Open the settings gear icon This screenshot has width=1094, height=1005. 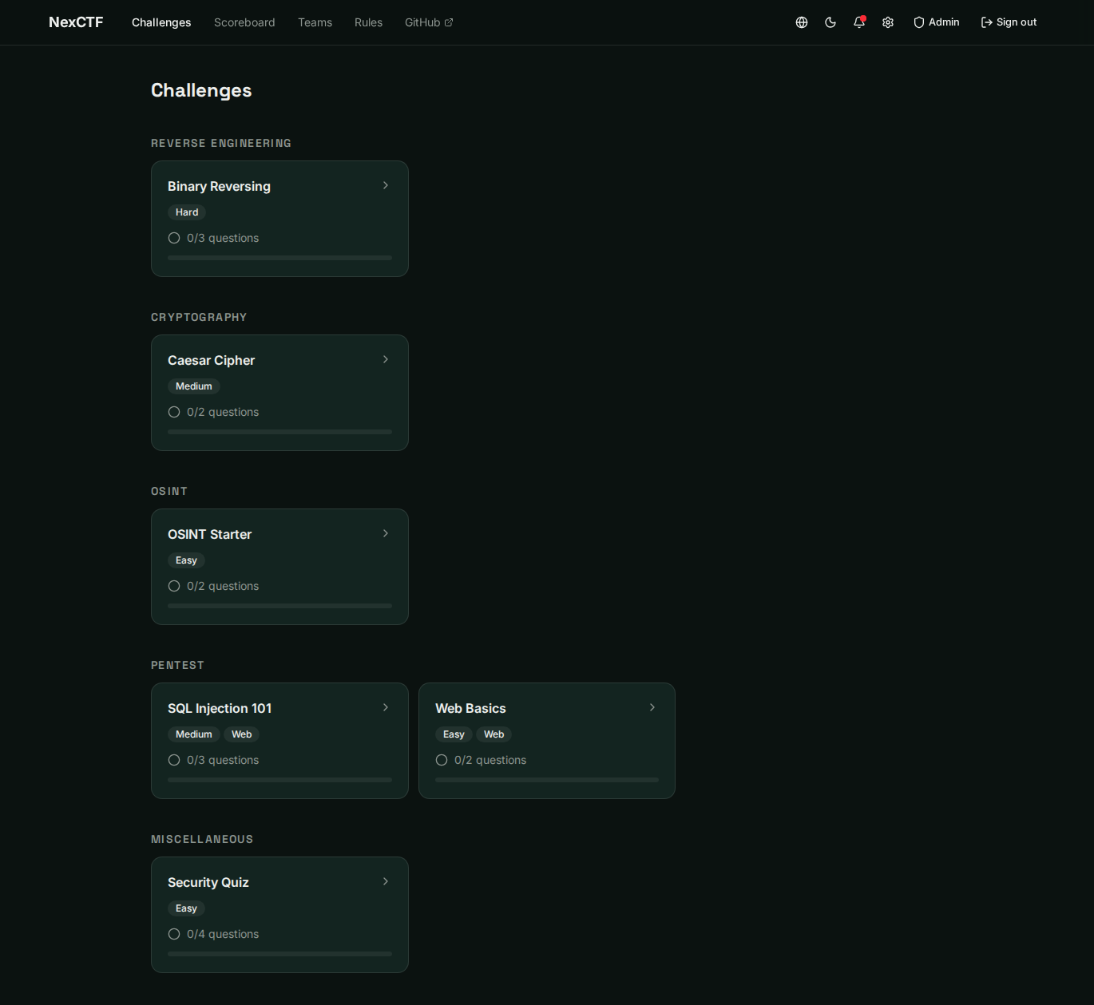pos(888,22)
